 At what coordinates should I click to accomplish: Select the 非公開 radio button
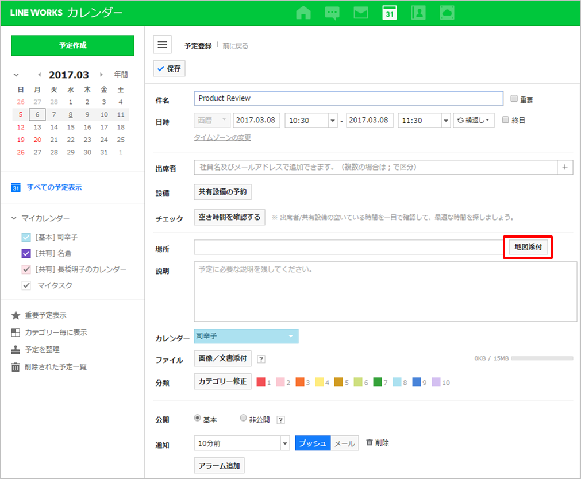[243, 419]
